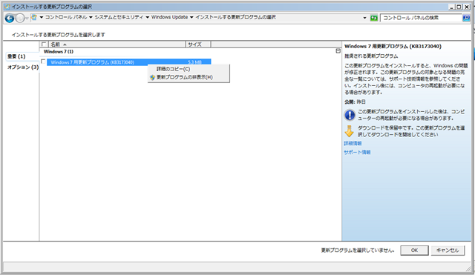Click the yellow download pending arrow icon
The image size is (475, 275).
(350, 131)
